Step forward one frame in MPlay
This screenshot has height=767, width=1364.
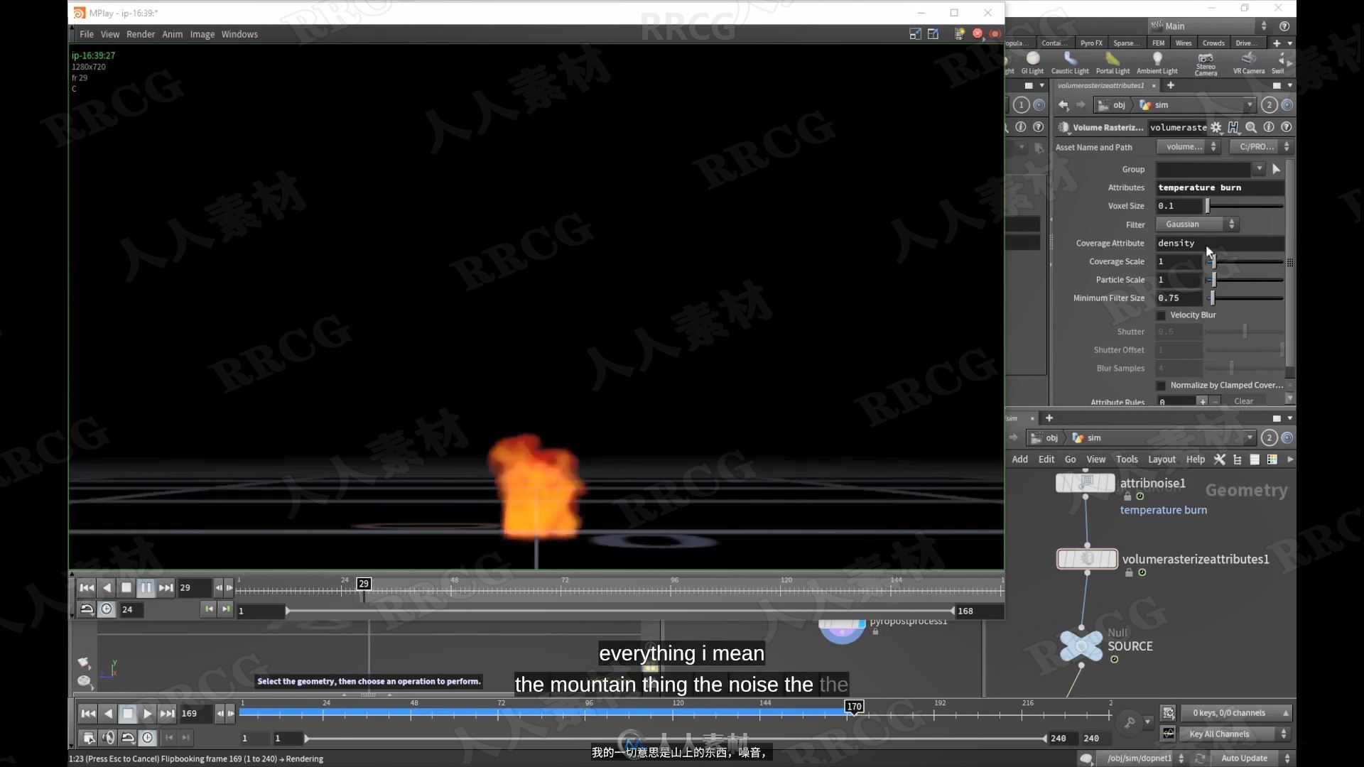pos(229,588)
